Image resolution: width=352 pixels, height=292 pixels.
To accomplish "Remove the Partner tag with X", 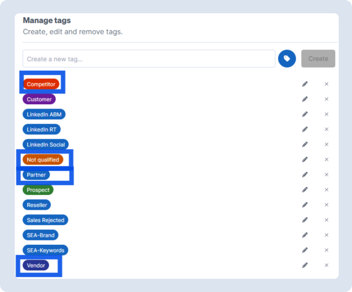I will click(326, 175).
